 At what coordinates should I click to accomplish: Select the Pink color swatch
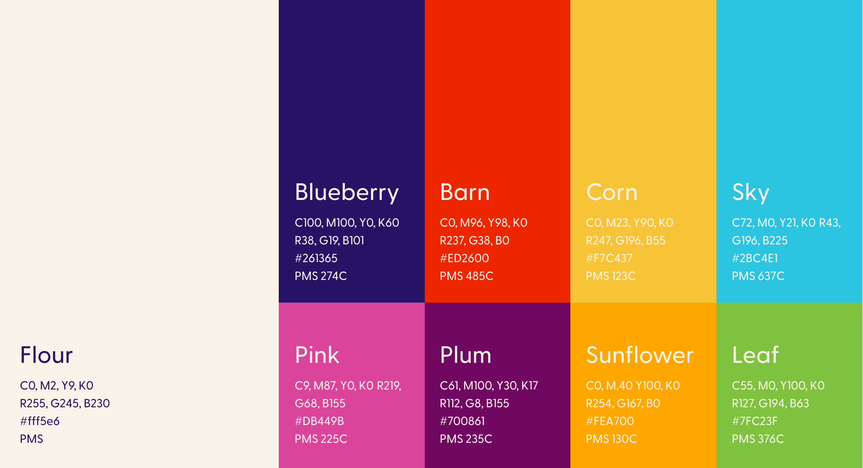(x=352, y=385)
